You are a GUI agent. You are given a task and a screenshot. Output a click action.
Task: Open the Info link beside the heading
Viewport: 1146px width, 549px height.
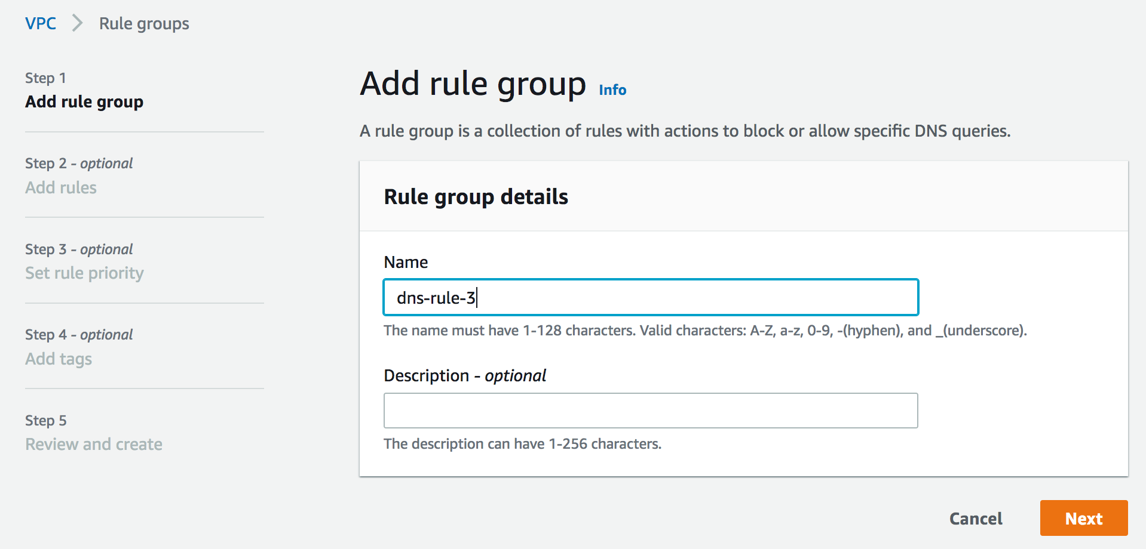[x=612, y=90]
